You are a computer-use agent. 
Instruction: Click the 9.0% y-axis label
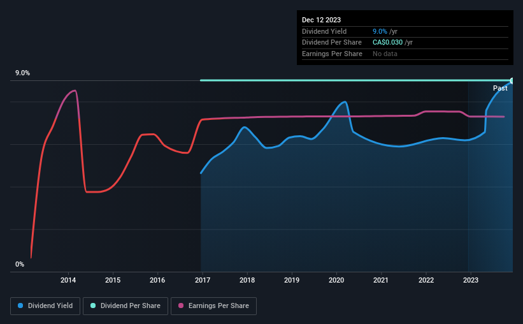[22, 73]
